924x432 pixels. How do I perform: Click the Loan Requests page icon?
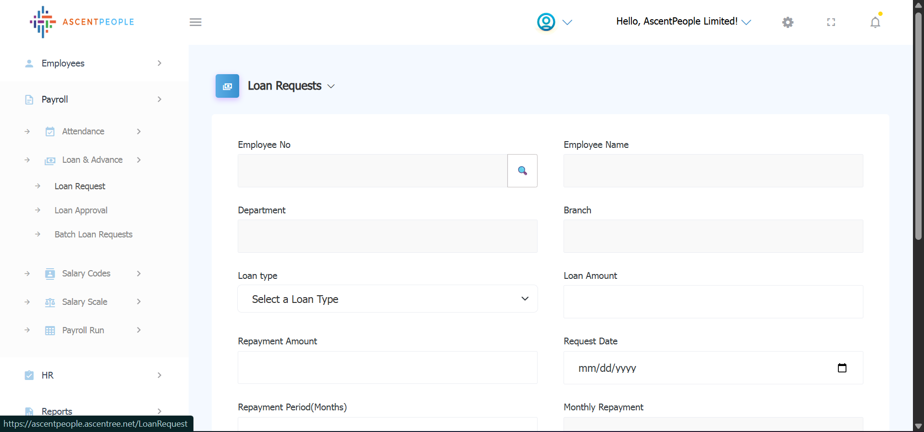coord(227,86)
